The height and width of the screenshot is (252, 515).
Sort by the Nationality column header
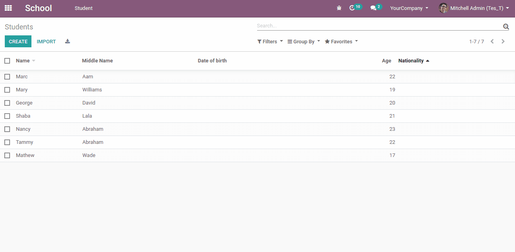click(411, 60)
